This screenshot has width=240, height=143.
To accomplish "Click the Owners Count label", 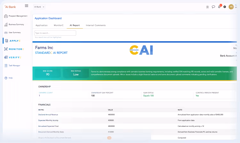I will (46, 93).
